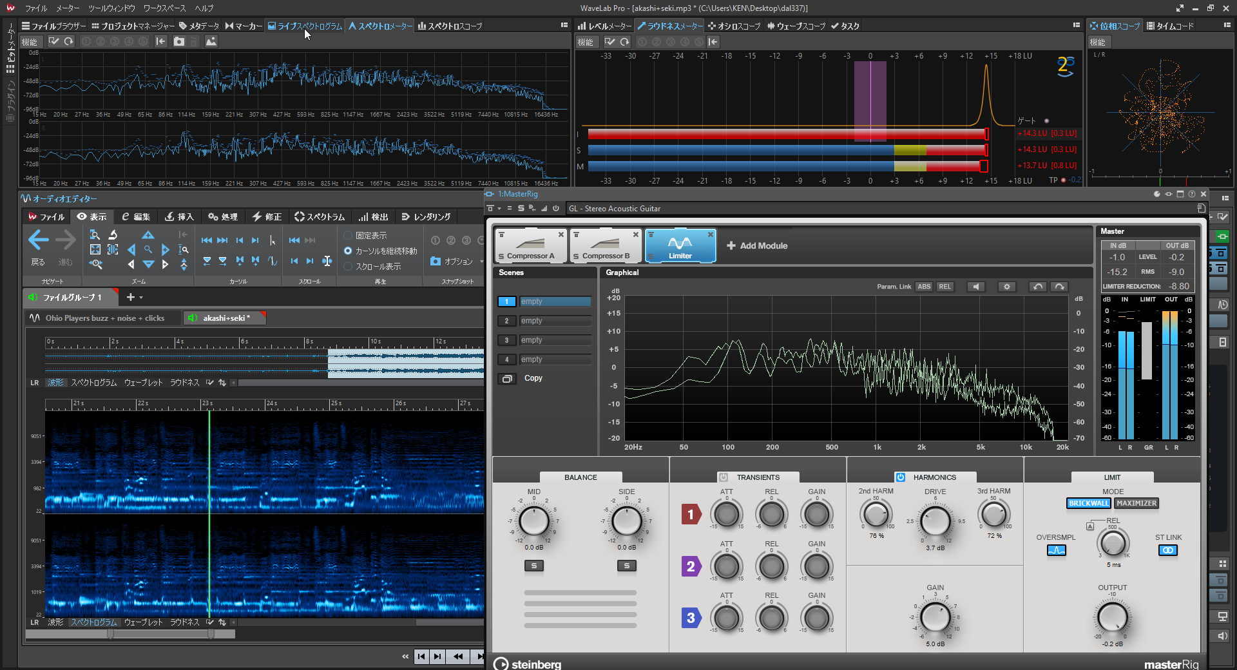Open the ワークスペース menu
This screenshot has width=1237, height=670.
(164, 8)
